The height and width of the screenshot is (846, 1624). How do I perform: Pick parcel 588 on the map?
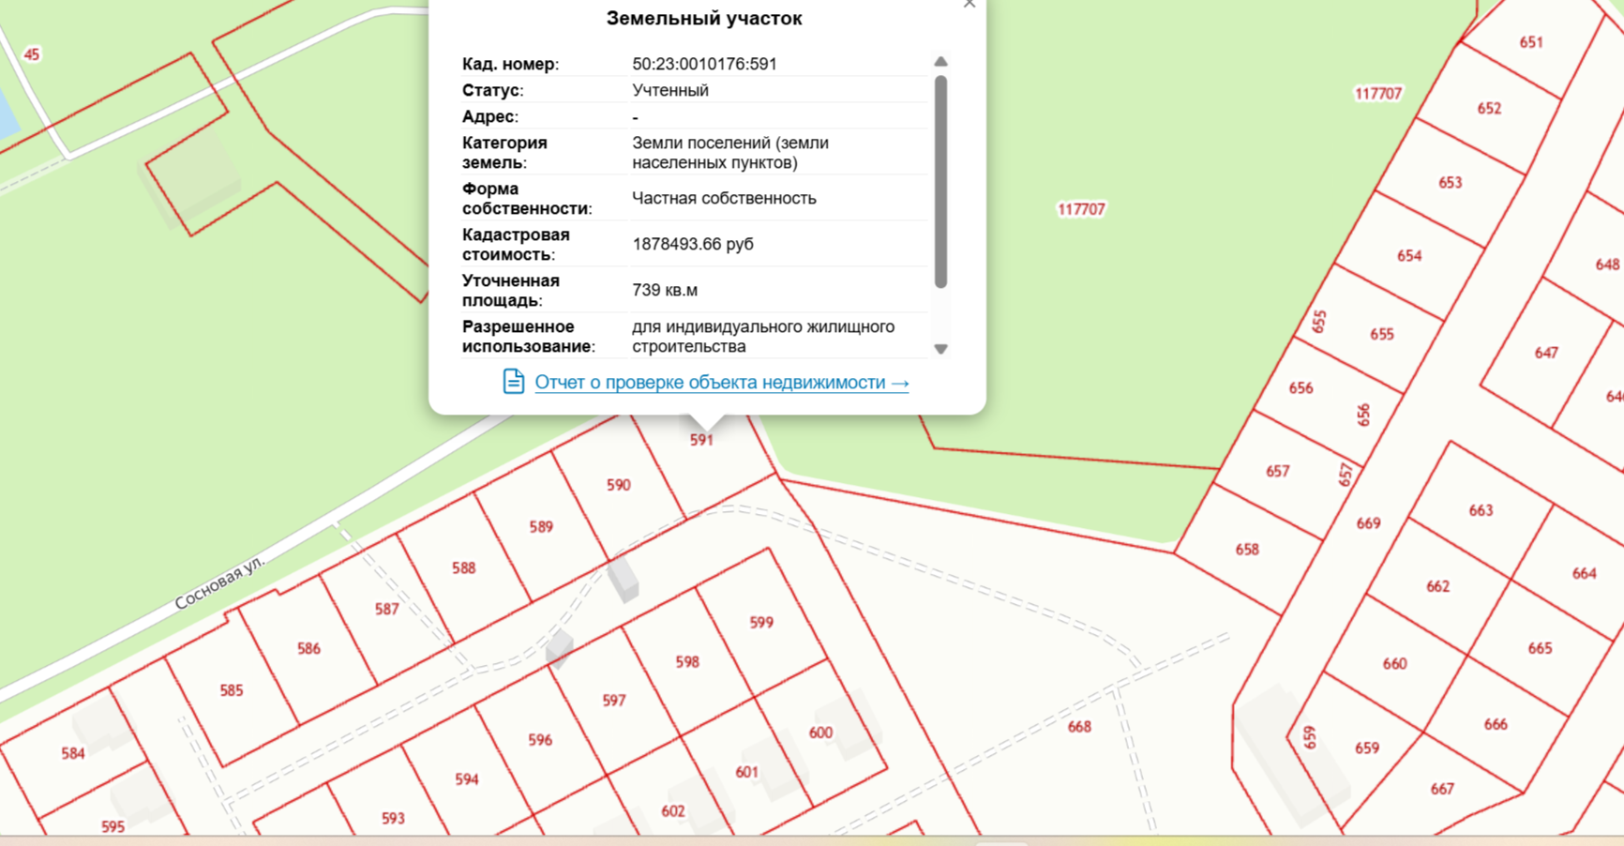(463, 568)
